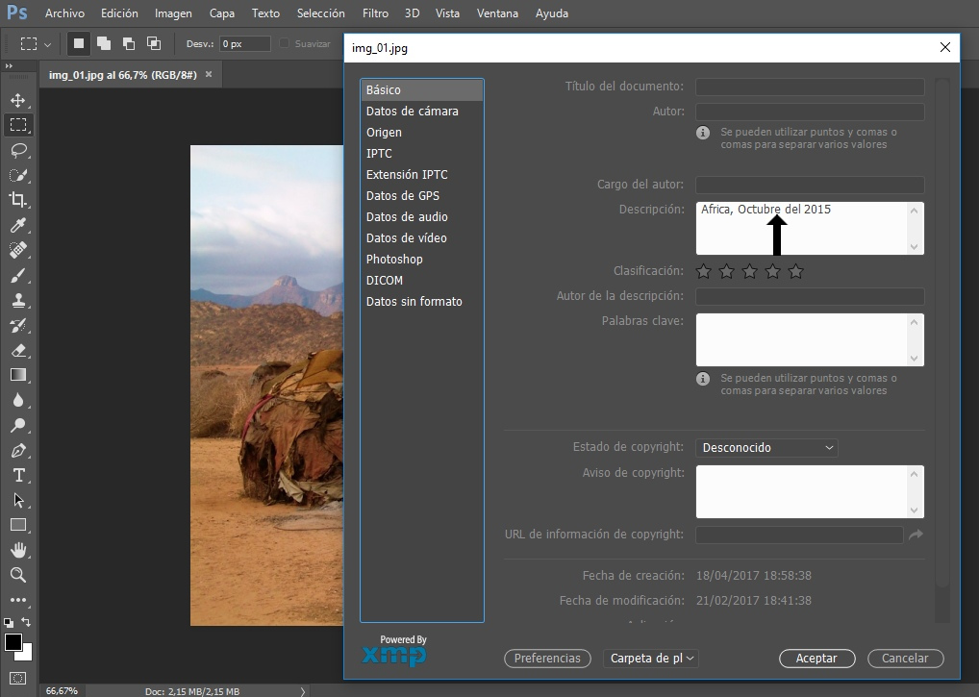Expand the Carpeta de plantillas dropdown
This screenshot has height=697, width=979.
click(651, 659)
